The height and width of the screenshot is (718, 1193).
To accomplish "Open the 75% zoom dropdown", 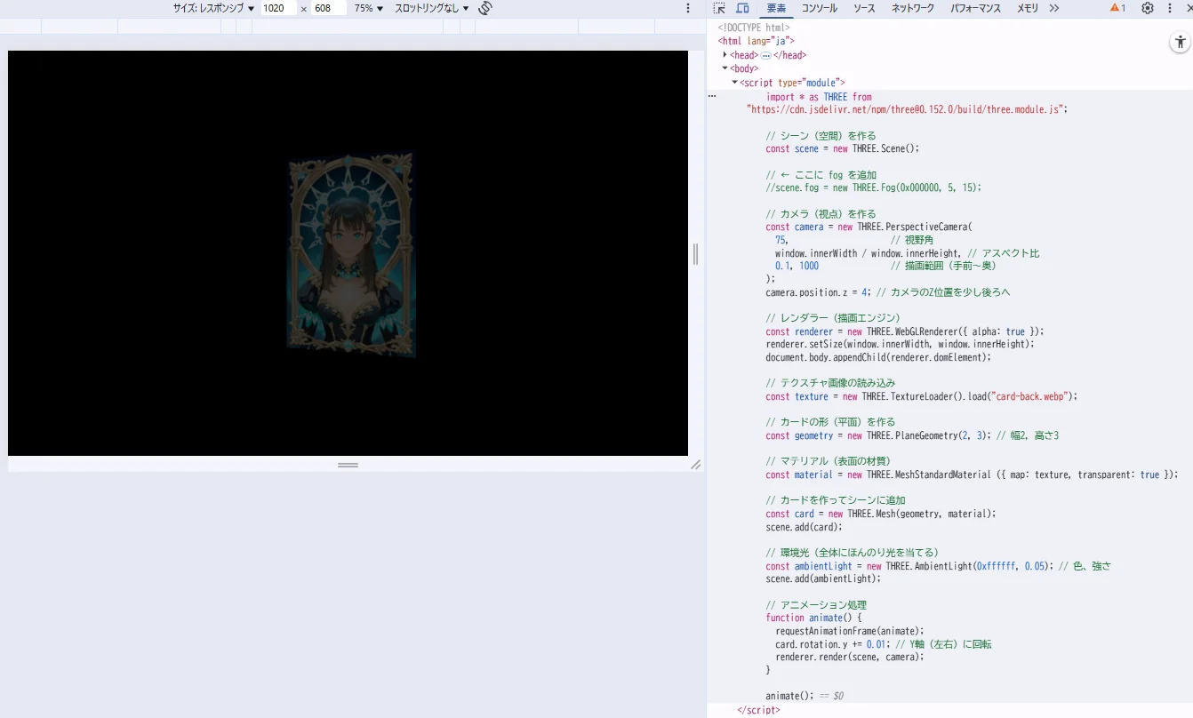I will 369,8.
